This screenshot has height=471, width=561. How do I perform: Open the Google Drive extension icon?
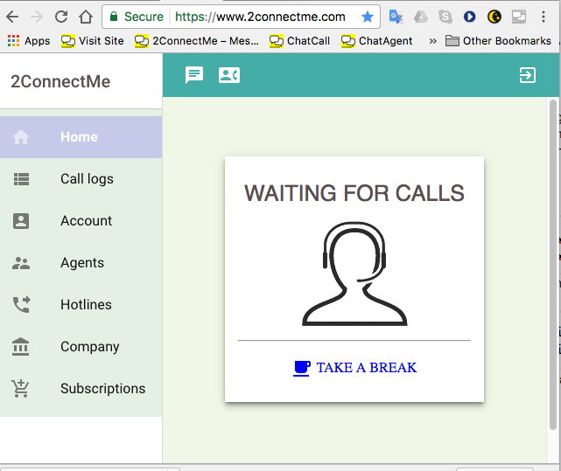(x=421, y=17)
